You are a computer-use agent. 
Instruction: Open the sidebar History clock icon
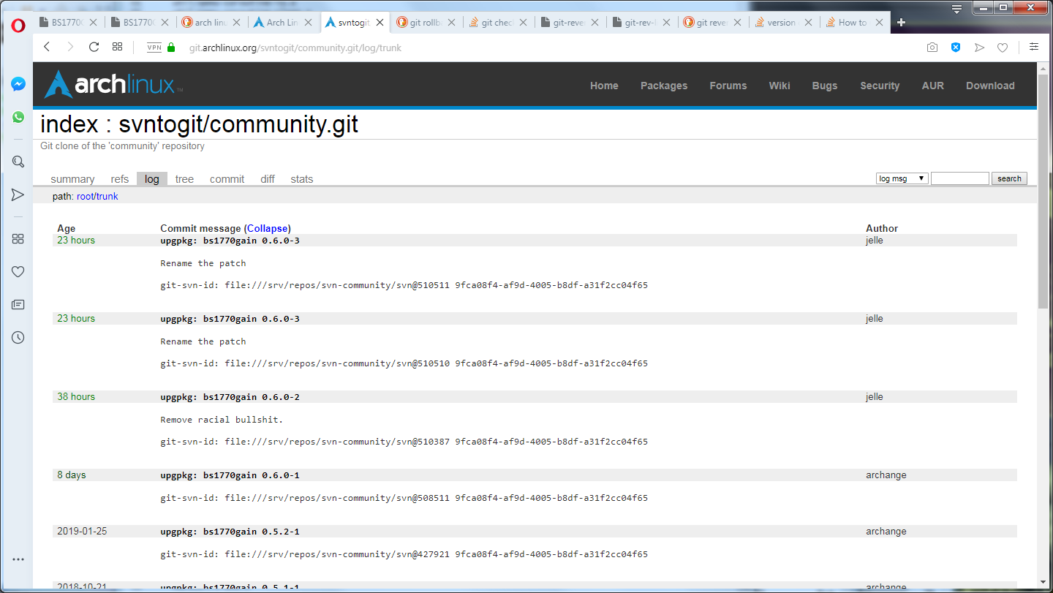coord(18,337)
